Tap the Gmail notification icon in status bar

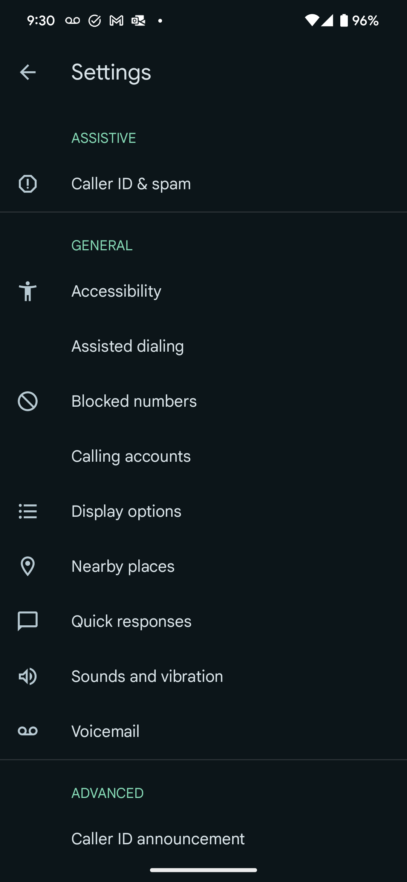[116, 21]
